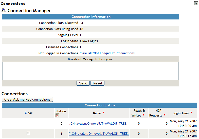Screen dimensions: 199x139
Task: Click the Allow Logins state text
Action: [89, 41]
